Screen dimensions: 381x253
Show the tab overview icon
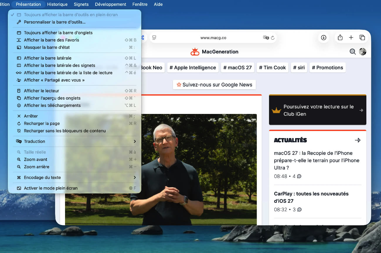coord(362,37)
